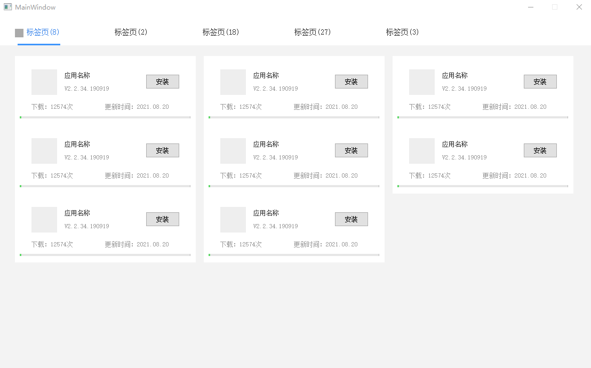
Task: Switch to the 标签页(3) tab
Action: (402, 32)
